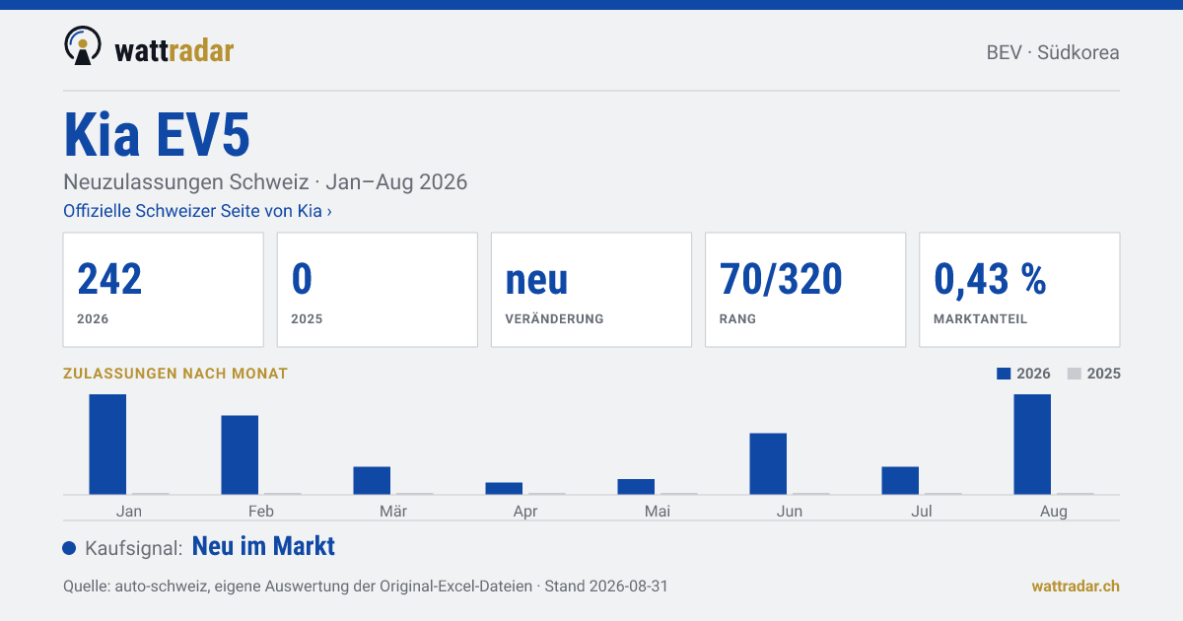Click the wattradar radar logo icon
Viewport: 1183px width, 621px height.
pyautogui.click(x=83, y=46)
